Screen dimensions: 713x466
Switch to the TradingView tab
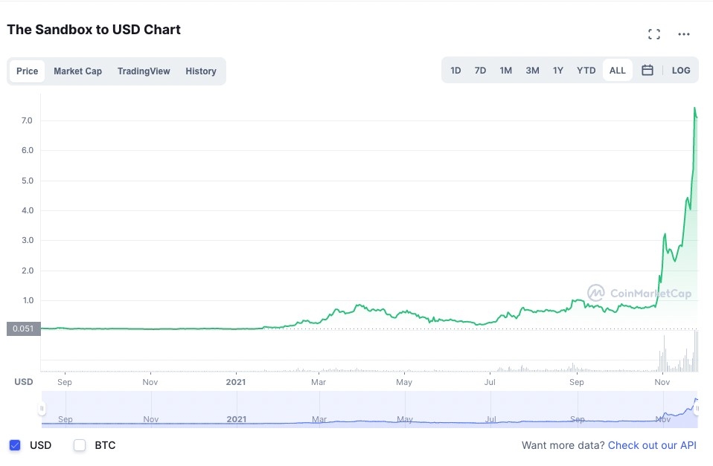click(144, 71)
